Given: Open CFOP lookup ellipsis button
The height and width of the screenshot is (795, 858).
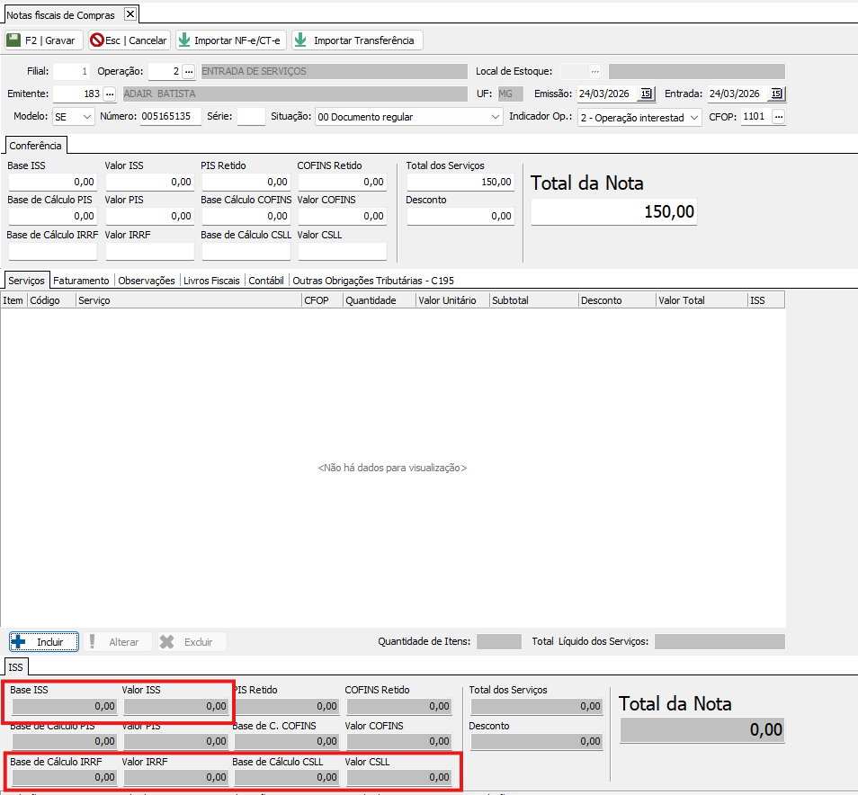Looking at the screenshot, I should point(779,117).
